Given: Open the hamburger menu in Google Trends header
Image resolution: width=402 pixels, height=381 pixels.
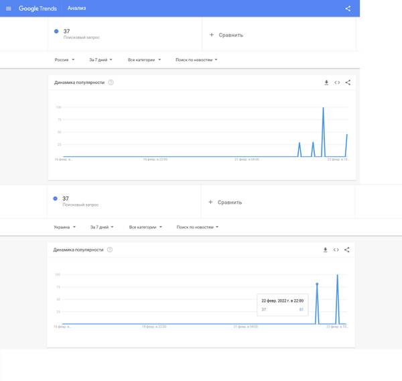Looking at the screenshot, I should click(x=9, y=9).
